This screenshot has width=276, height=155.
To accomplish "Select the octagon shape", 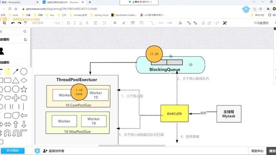I will click(x=16, y=89).
